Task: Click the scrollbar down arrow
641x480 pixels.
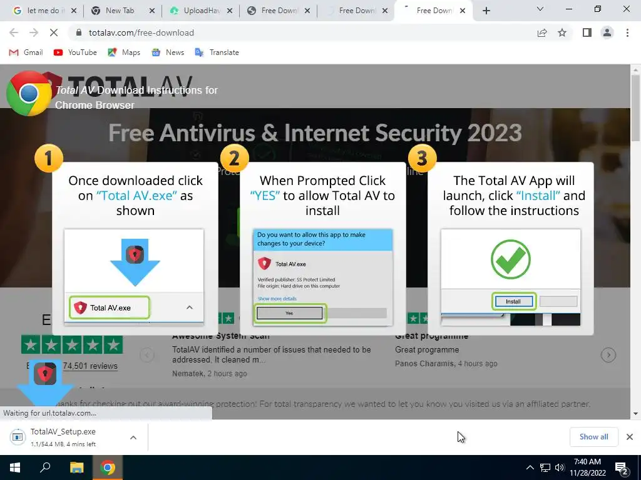Action: tap(635, 414)
